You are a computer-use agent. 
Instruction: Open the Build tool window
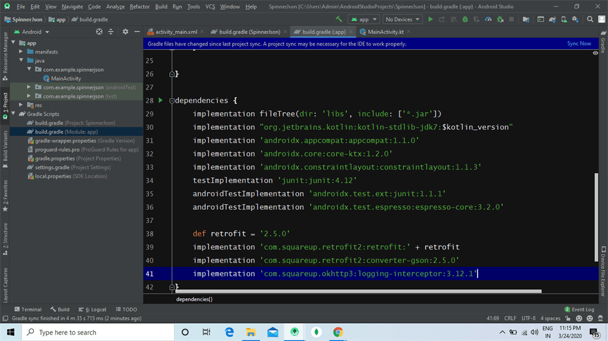tap(60, 309)
